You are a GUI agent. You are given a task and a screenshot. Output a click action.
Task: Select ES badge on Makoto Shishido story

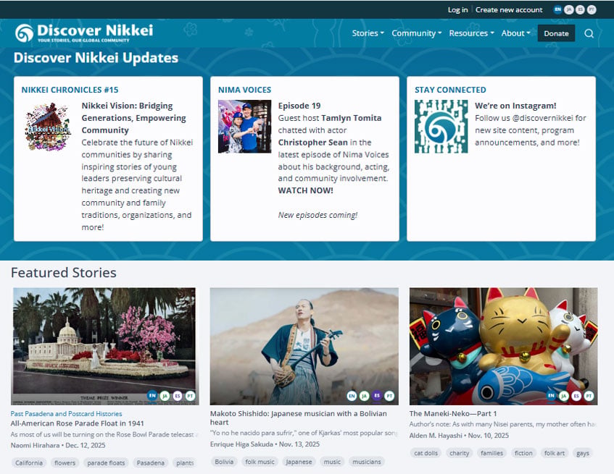point(377,395)
